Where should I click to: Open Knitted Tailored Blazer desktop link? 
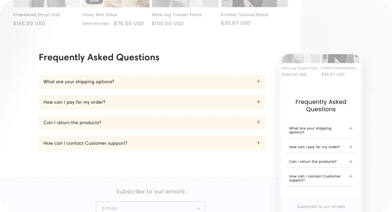coord(245,15)
